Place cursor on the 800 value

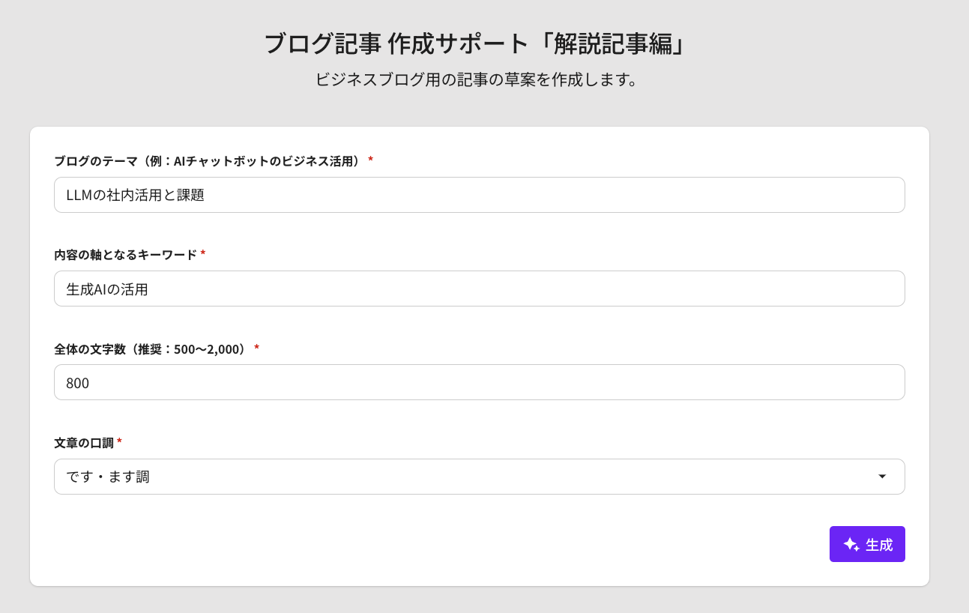tap(78, 383)
